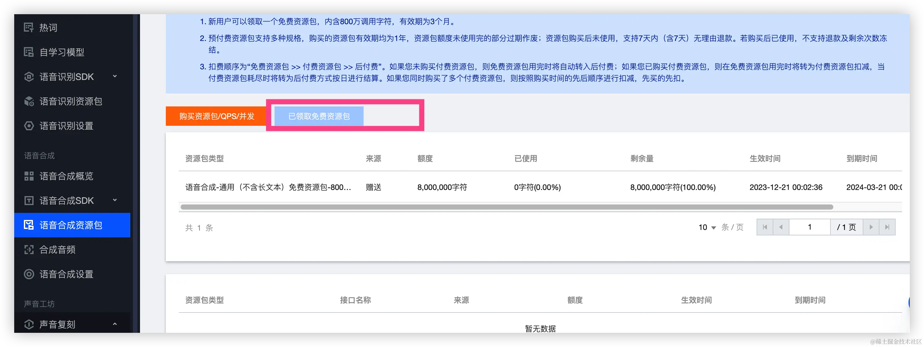
Task: Click the 自学习模型 sidebar icon
Action: click(29, 52)
